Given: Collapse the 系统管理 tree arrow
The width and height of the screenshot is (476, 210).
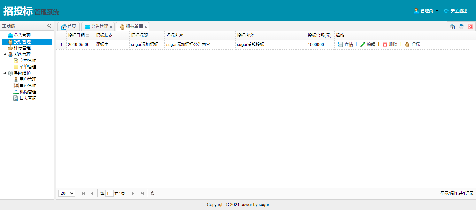Looking at the screenshot, I should tap(5, 54).
